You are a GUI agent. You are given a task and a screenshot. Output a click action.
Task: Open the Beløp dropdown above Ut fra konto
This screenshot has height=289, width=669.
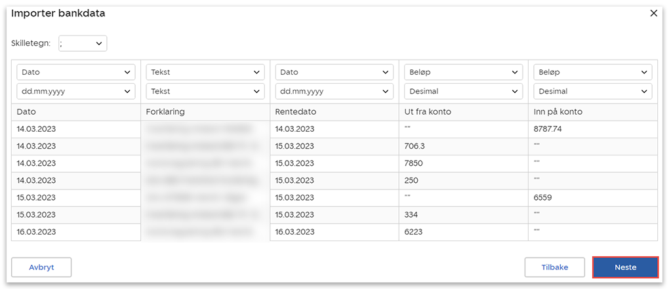[464, 72]
